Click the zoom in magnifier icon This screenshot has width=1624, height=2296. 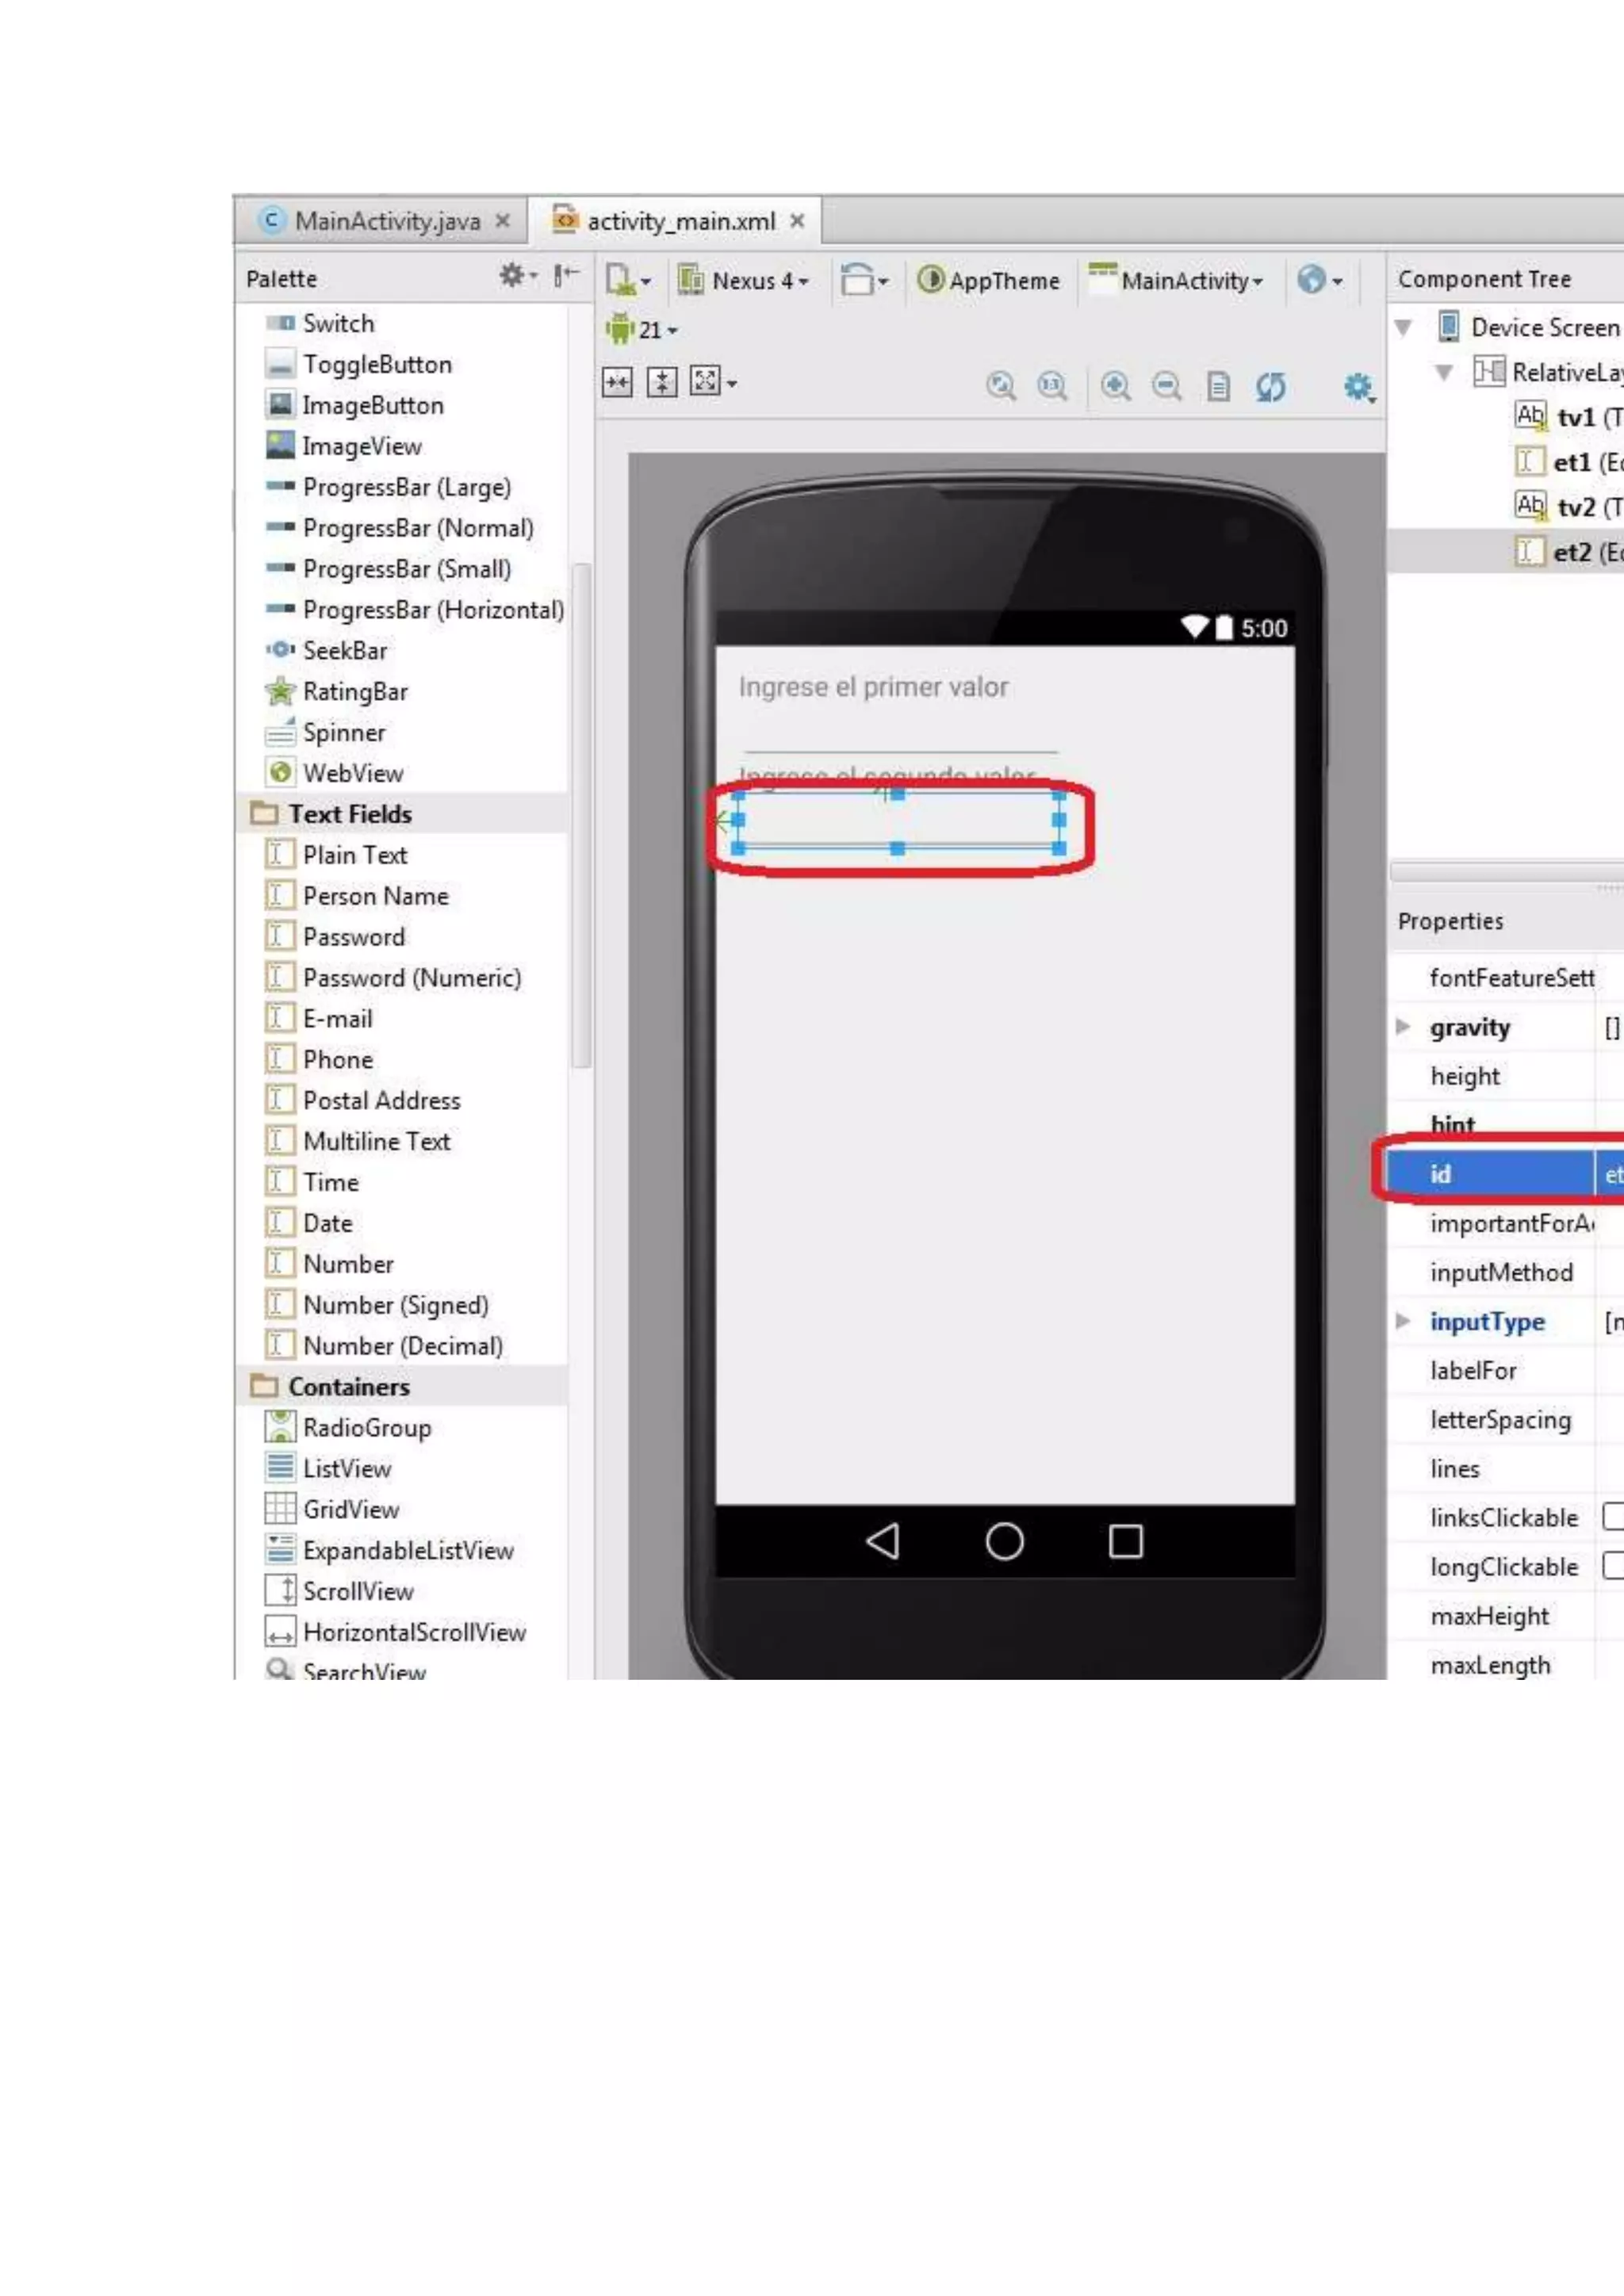point(1115,386)
